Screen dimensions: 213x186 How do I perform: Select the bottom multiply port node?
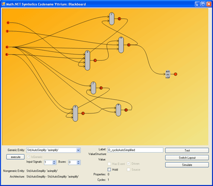(118, 110)
